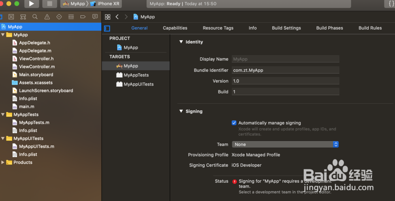
Task: Go forward in editor history
Action: pyautogui.click(x=126, y=17)
